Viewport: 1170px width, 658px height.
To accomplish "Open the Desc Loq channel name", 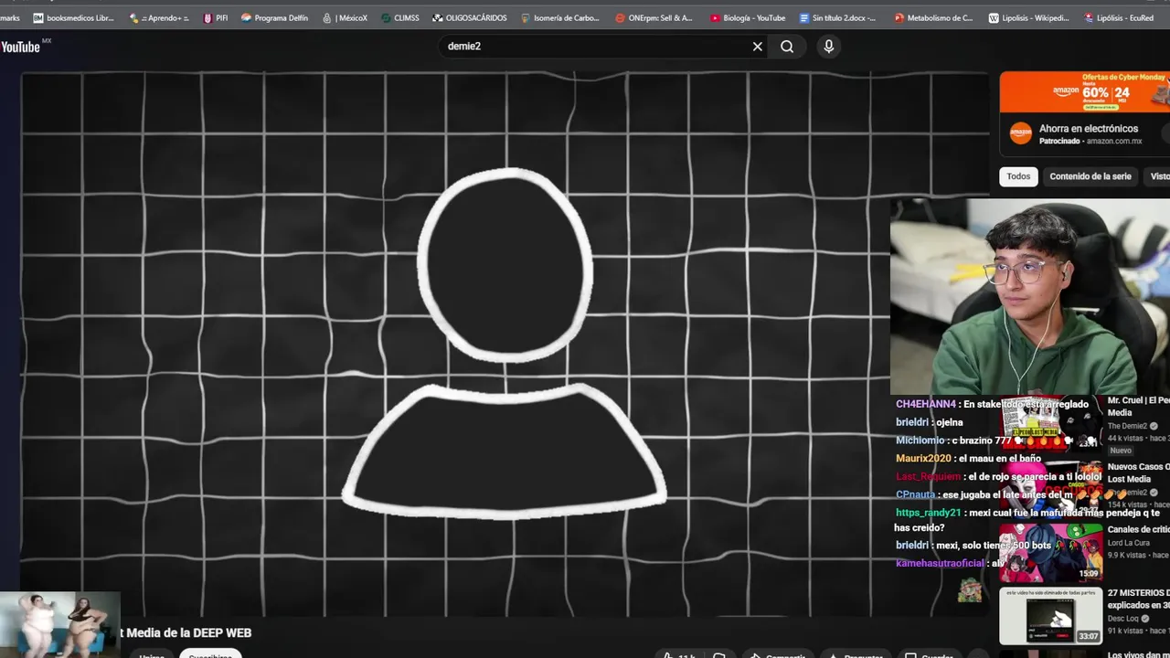I will pyautogui.click(x=1123, y=619).
